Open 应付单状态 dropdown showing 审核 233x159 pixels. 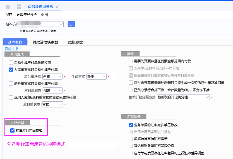click(60, 104)
